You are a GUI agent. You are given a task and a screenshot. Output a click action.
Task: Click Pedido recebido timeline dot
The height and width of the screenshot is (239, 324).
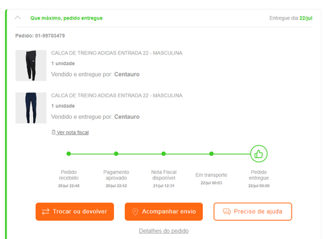coord(69,154)
